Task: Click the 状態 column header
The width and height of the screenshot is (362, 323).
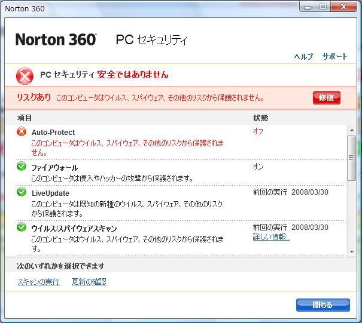Action: [260, 118]
